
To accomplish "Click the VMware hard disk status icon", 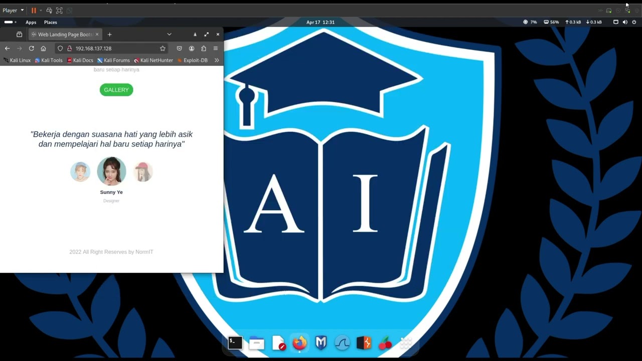I will tap(608, 11).
